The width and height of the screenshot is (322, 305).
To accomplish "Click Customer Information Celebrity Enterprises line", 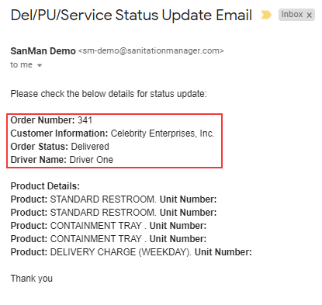I will [x=113, y=133].
